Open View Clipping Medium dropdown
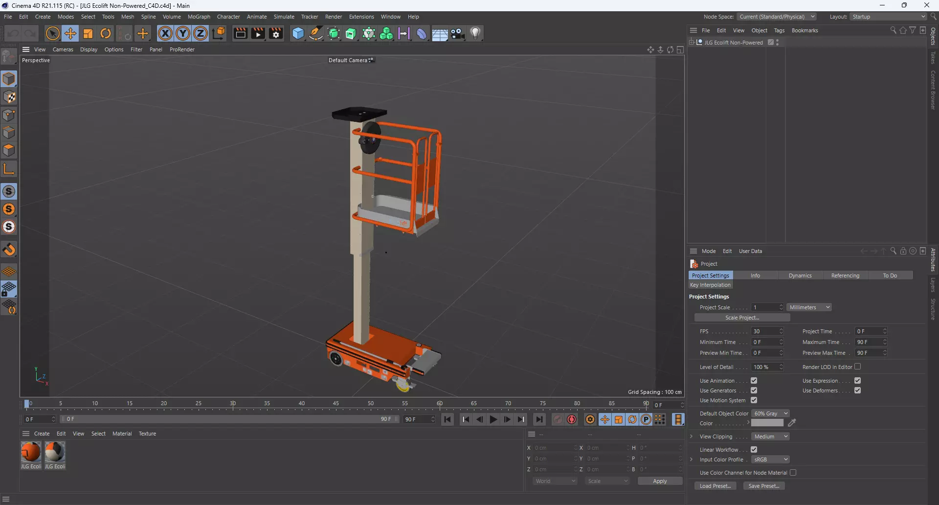 [x=770, y=436]
